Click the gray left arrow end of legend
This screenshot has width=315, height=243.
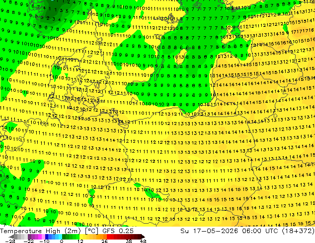click(11, 237)
